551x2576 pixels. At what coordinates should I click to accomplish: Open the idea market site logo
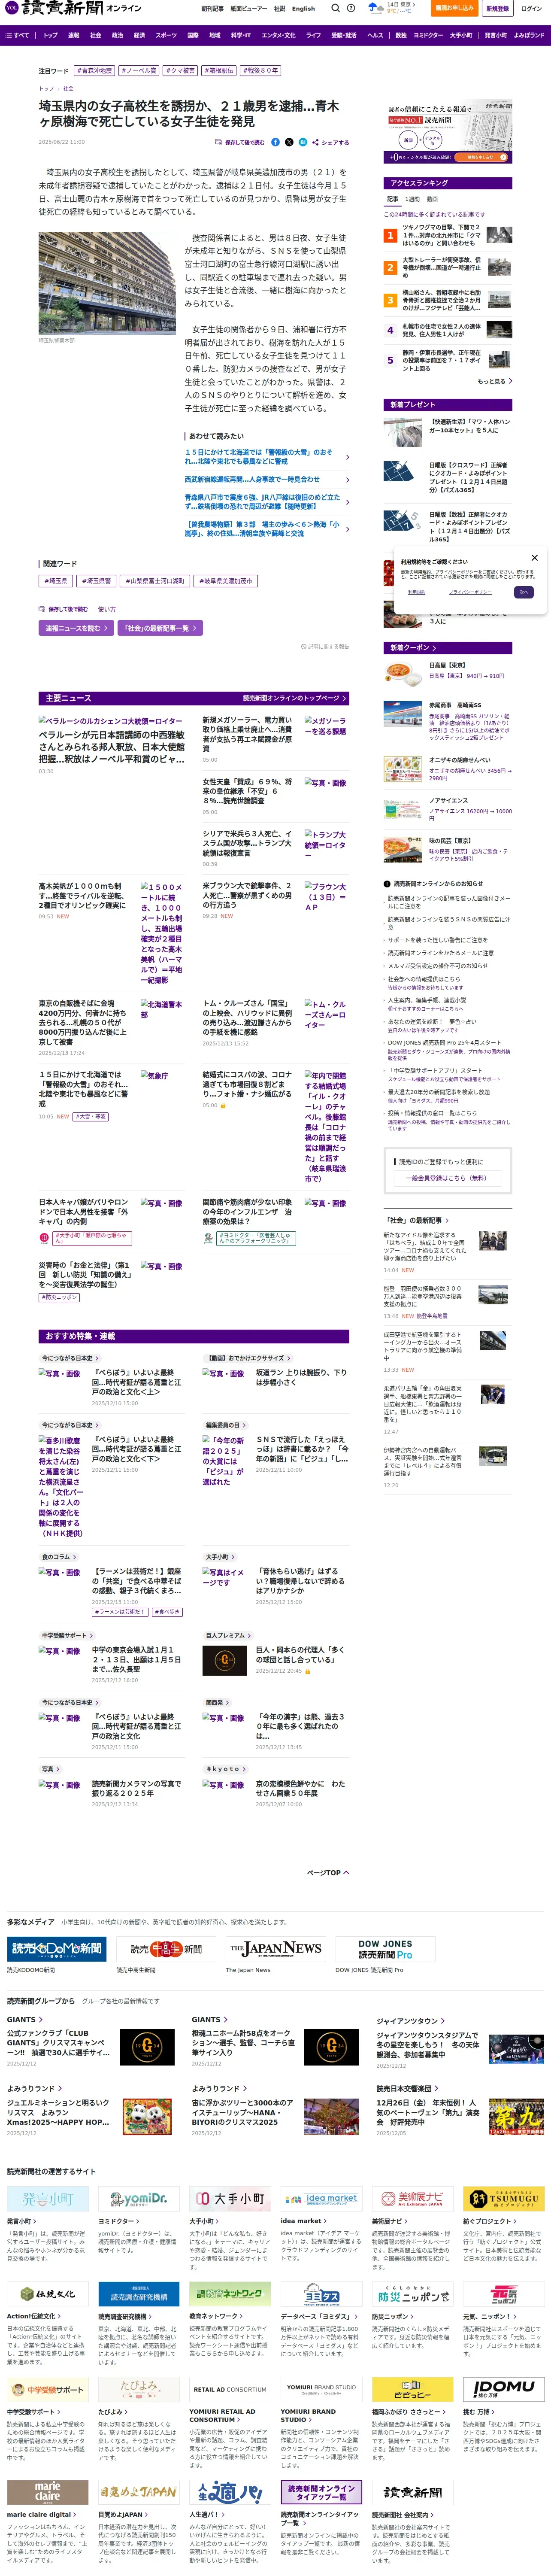click(x=321, y=2199)
